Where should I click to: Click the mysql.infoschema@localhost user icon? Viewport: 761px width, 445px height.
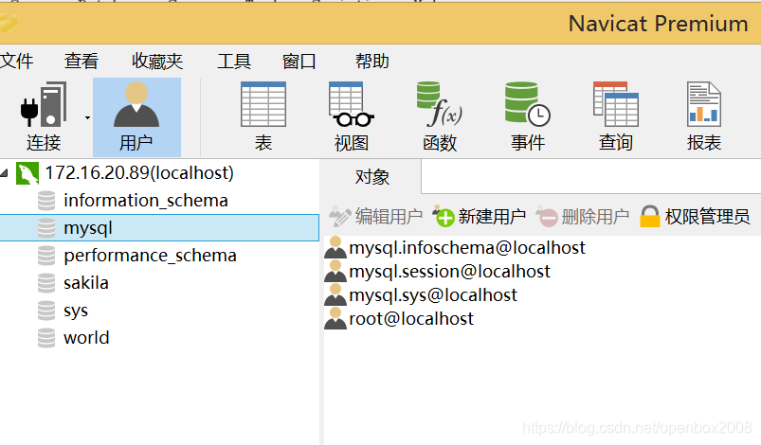(335, 247)
